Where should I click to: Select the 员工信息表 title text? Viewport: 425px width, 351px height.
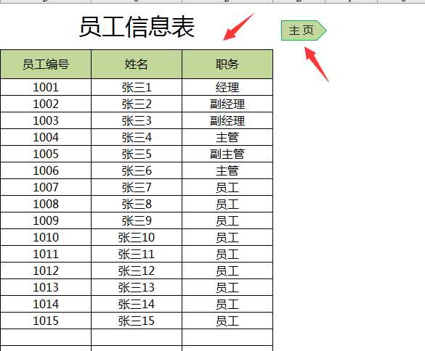pyautogui.click(x=137, y=27)
